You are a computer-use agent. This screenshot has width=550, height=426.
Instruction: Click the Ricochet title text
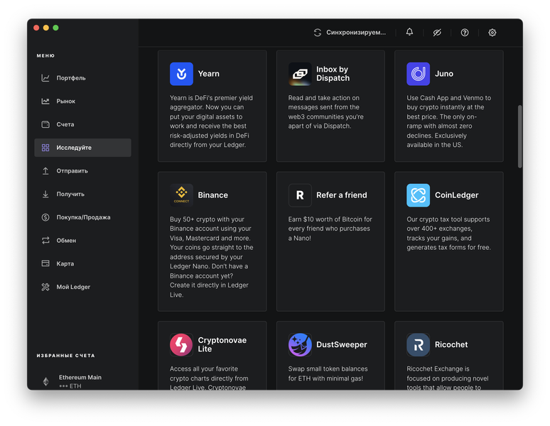click(x=451, y=345)
